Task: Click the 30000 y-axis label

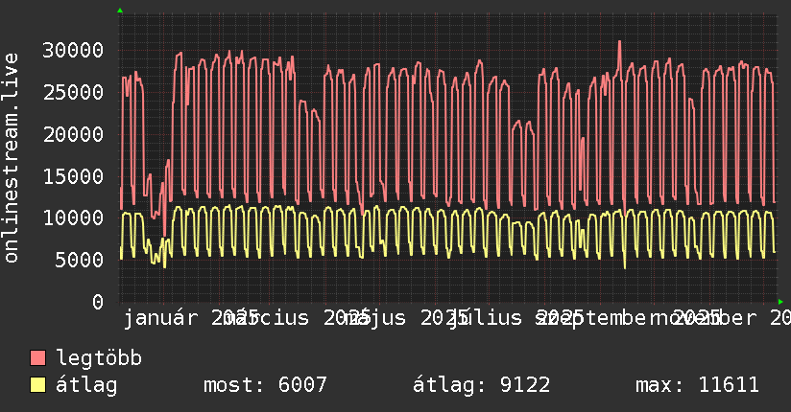Action: [x=73, y=50]
